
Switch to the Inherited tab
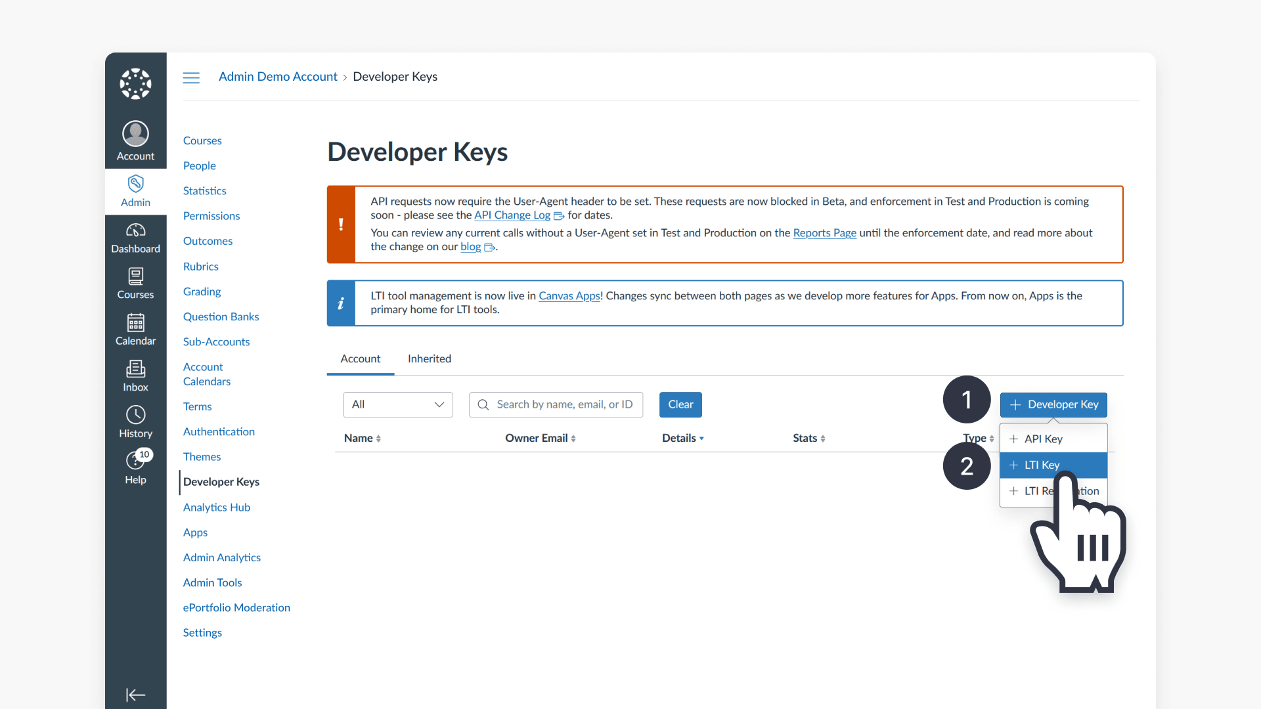point(429,358)
